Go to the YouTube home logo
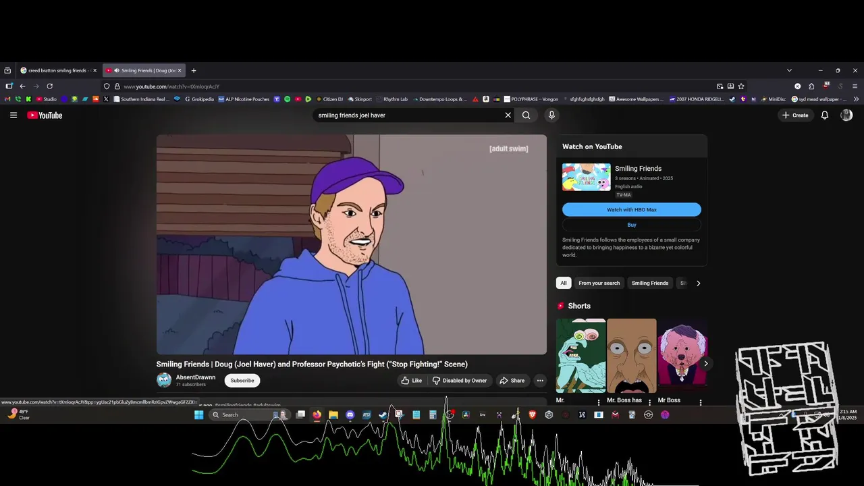 tap(45, 115)
